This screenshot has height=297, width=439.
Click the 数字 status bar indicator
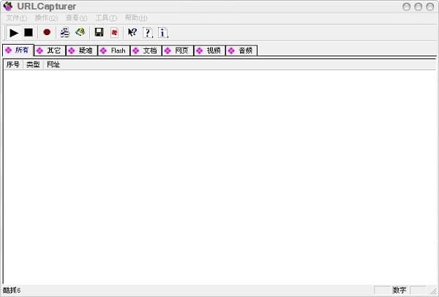399,290
